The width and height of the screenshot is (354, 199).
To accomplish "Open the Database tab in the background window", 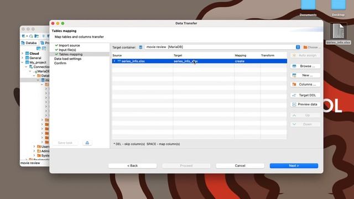I will click(x=29, y=43).
